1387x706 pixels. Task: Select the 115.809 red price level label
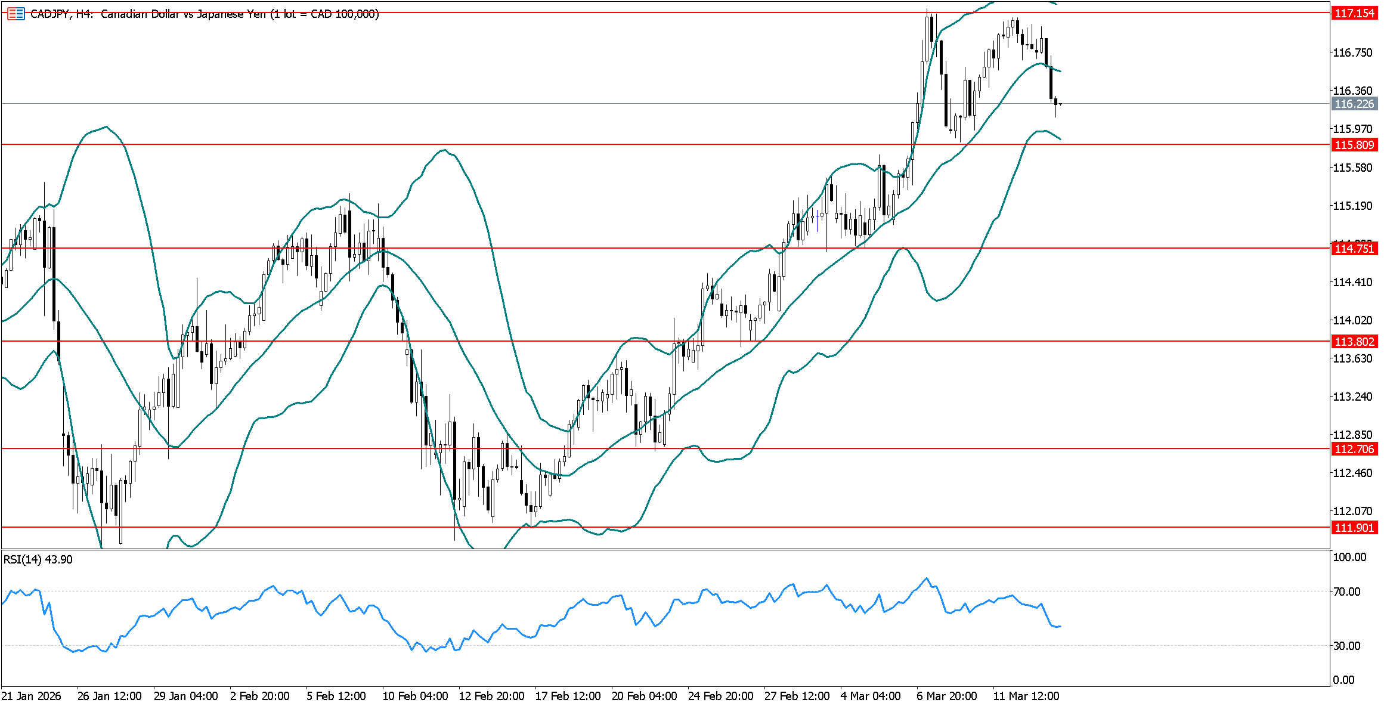1354,145
